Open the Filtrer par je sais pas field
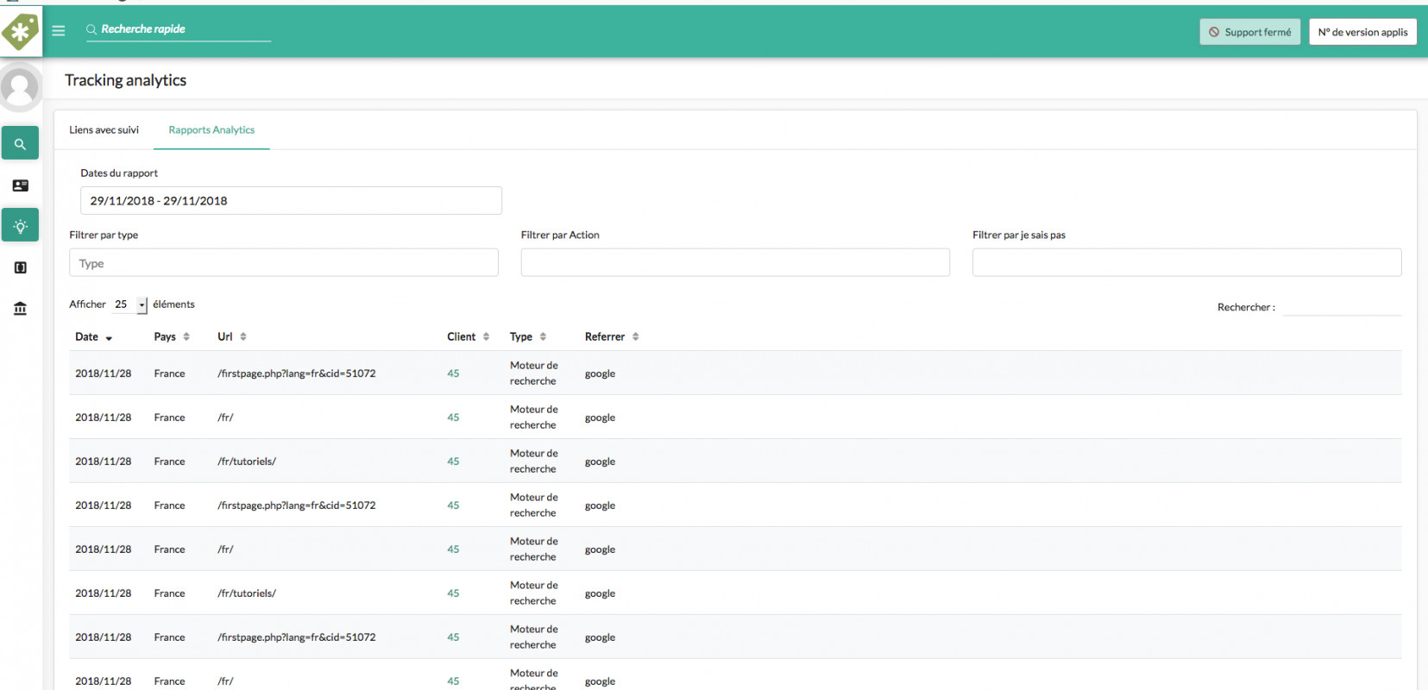Image resolution: width=1428 pixels, height=690 pixels. pos(1186,262)
